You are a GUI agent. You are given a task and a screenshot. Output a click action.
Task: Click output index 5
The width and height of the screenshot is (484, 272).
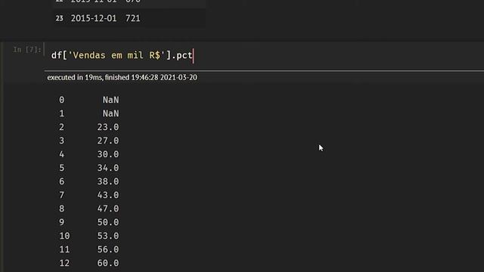click(62, 168)
